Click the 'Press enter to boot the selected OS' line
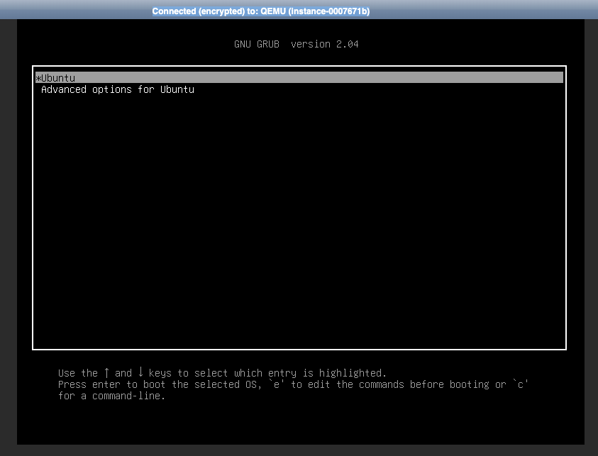 click(293, 384)
